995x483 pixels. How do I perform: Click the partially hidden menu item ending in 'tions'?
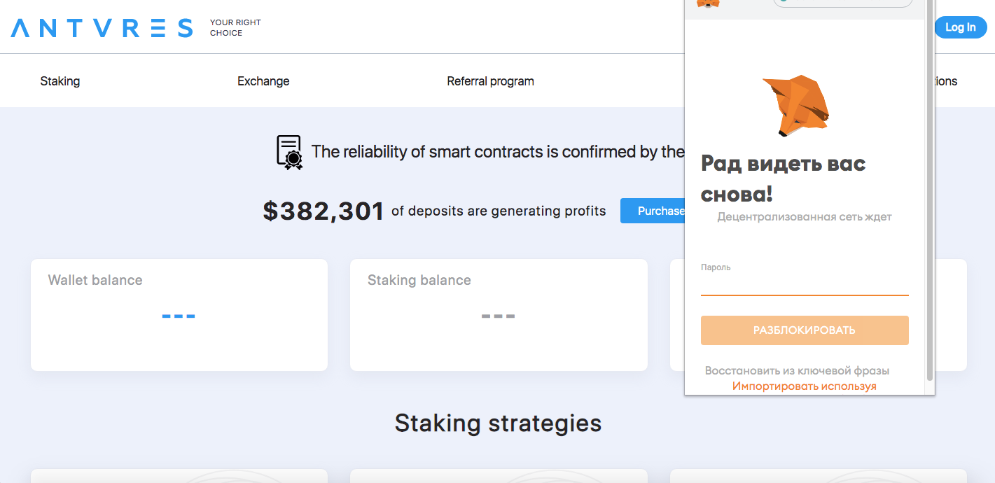click(946, 81)
